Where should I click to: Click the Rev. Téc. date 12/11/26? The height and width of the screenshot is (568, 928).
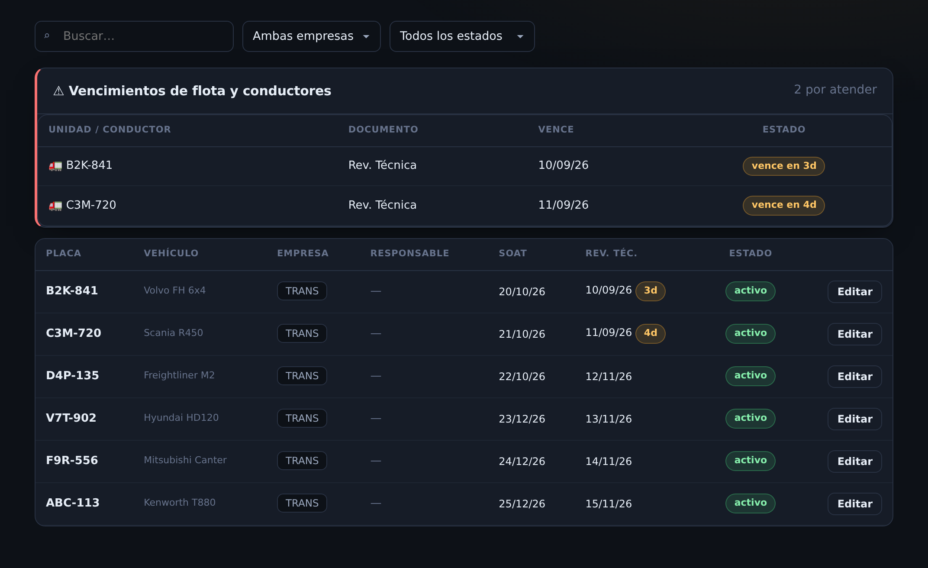click(609, 377)
